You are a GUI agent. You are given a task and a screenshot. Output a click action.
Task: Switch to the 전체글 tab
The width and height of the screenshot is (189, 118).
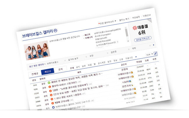coord(35,74)
